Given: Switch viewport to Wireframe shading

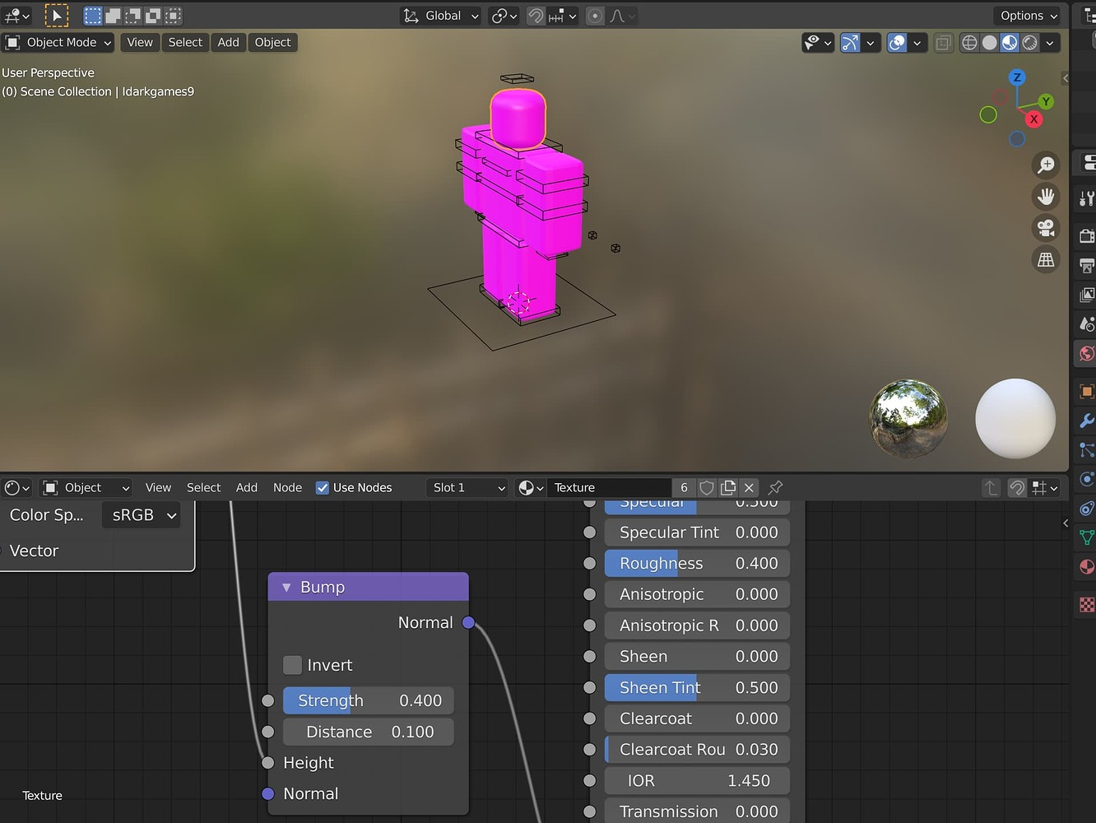Looking at the screenshot, I should point(969,43).
